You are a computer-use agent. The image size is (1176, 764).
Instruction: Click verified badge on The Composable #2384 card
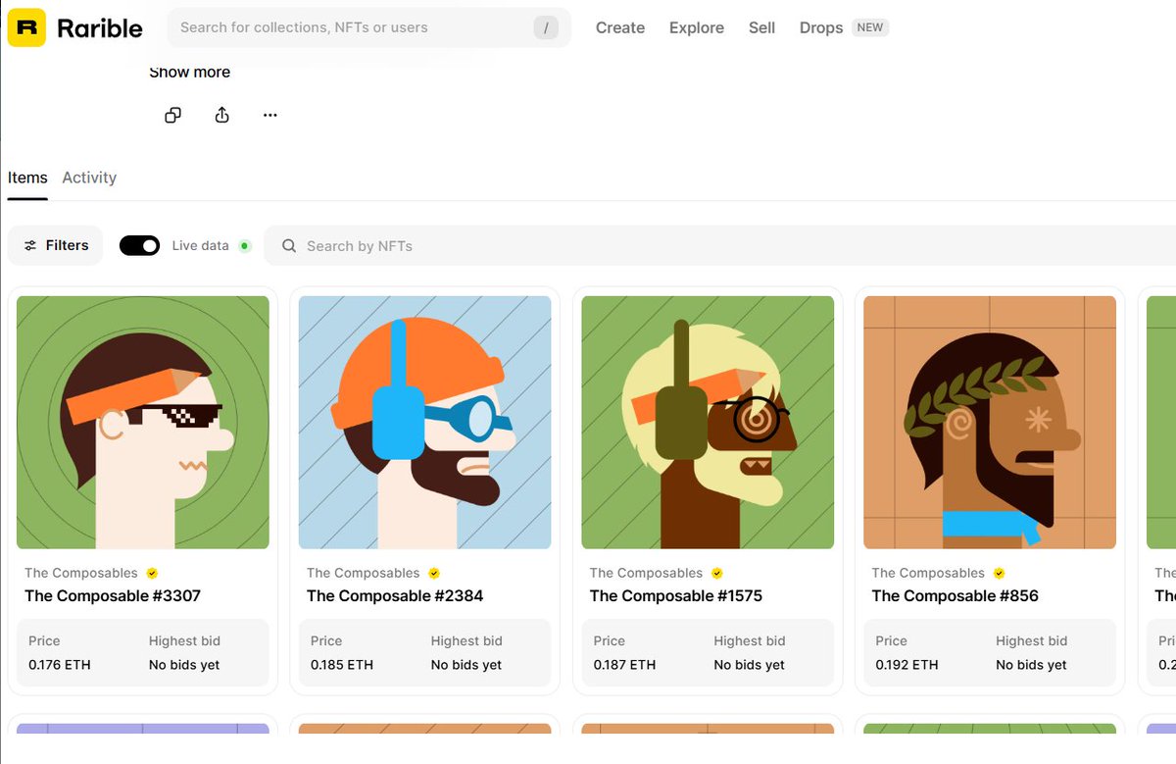434,573
